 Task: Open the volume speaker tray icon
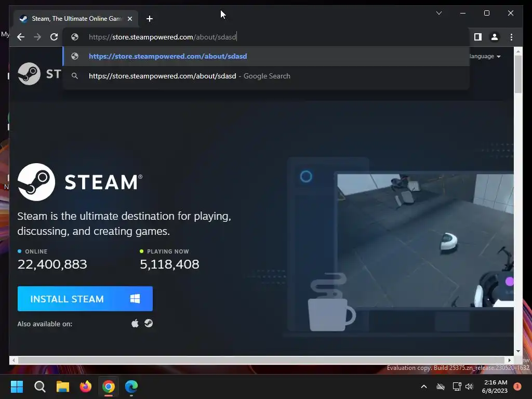coord(469,387)
